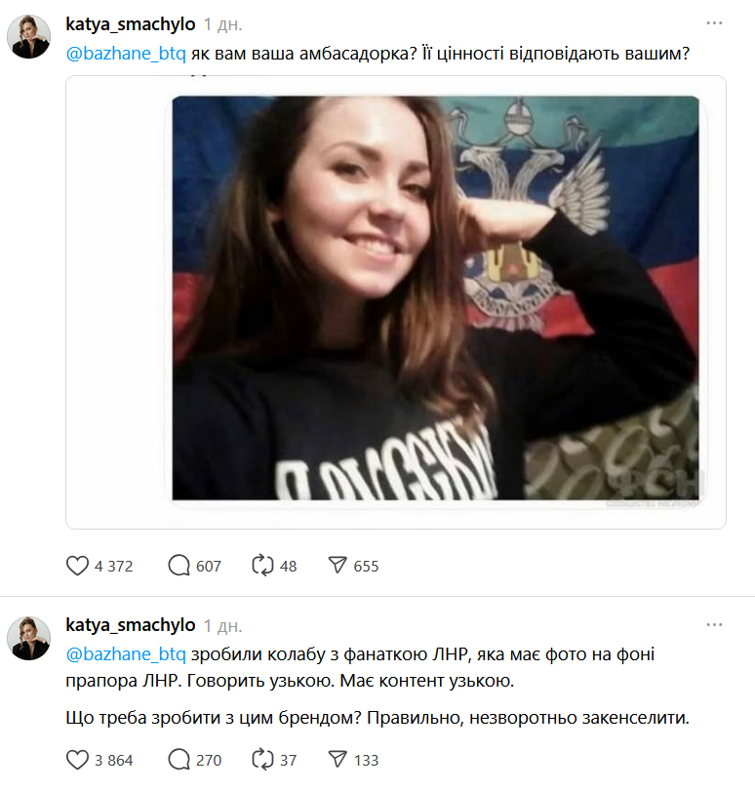Open katya_smachylo avatar on the second post
The width and height of the screenshot is (755, 790).
coord(28,638)
